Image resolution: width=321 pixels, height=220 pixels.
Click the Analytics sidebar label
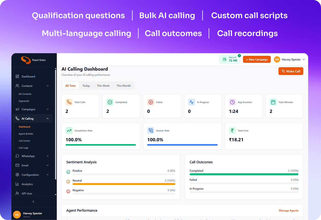[27, 184]
